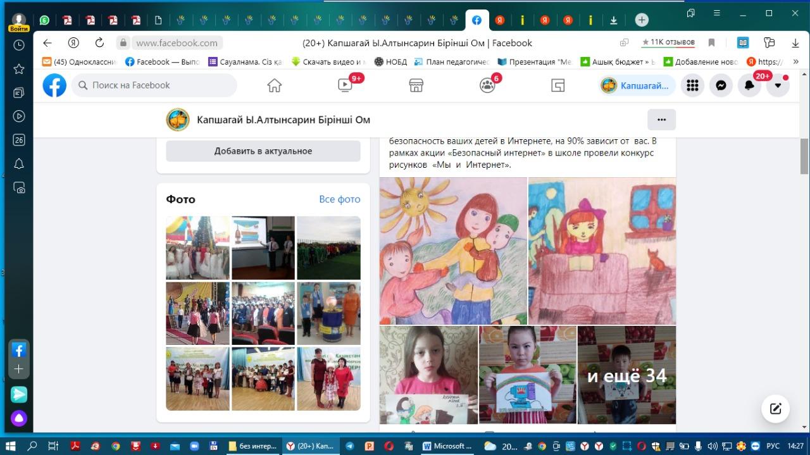The height and width of the screenshot is (455, 810).
Task: Open 'Все фото' link
Action: (339, 199)
